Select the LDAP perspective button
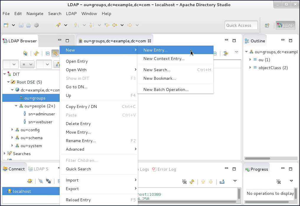300x206 pixels. click(x=286, y=26)
